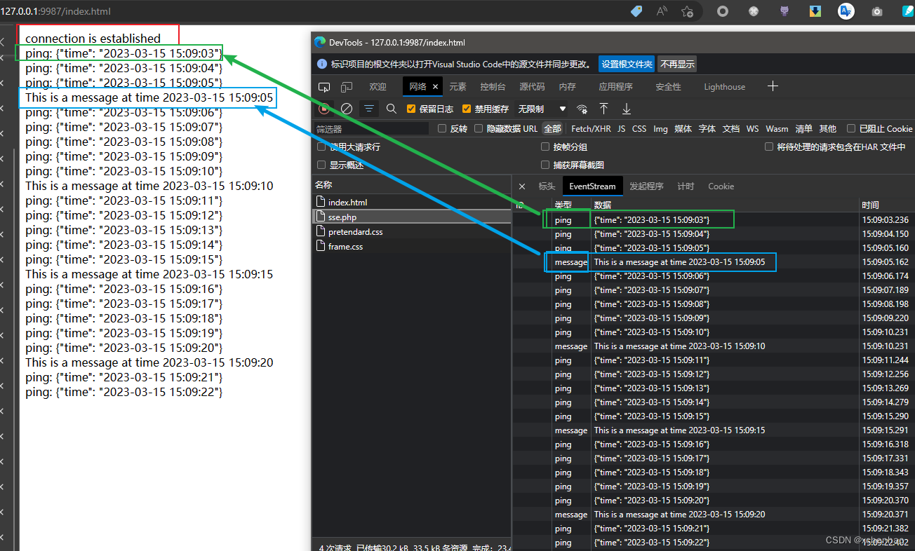The height and width of the screenshot is (551, 915).
Task: Export HAR file with down arrow
Action: 627,109
